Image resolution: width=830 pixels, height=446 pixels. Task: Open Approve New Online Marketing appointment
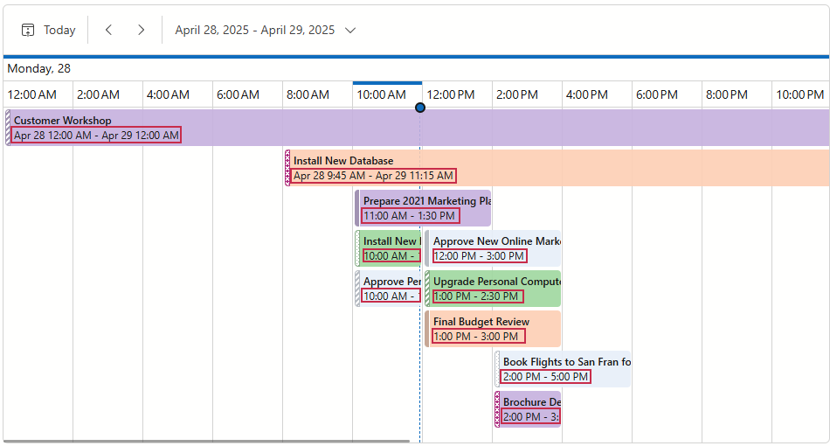pos(493,248)
